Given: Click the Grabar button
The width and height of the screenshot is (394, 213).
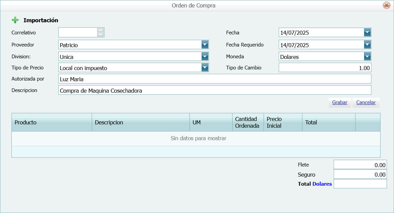Looking at the screenshot, I should point(339,102).
